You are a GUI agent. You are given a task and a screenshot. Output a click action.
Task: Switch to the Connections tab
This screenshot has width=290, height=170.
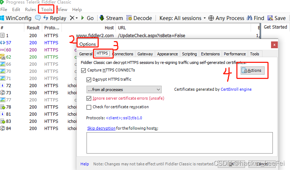(x=123, y=54)
